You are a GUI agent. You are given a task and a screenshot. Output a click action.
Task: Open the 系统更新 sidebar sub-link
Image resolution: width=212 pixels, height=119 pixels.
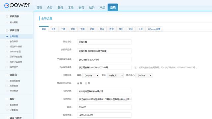[14, 22]
